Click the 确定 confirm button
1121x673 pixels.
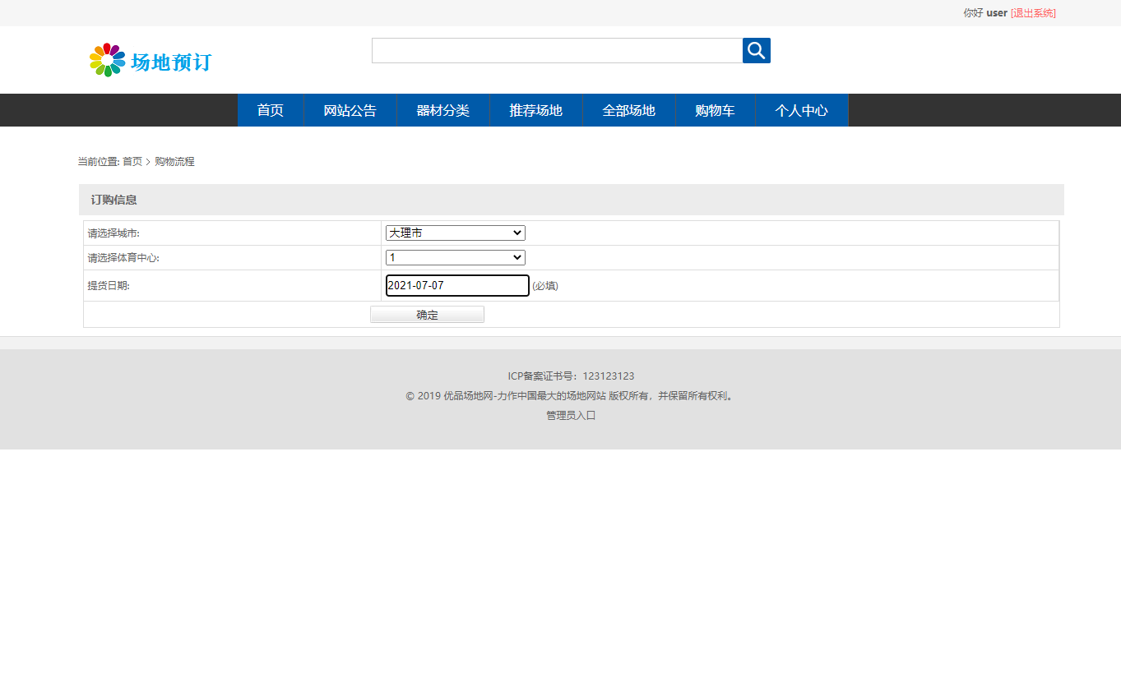point(427,314)
